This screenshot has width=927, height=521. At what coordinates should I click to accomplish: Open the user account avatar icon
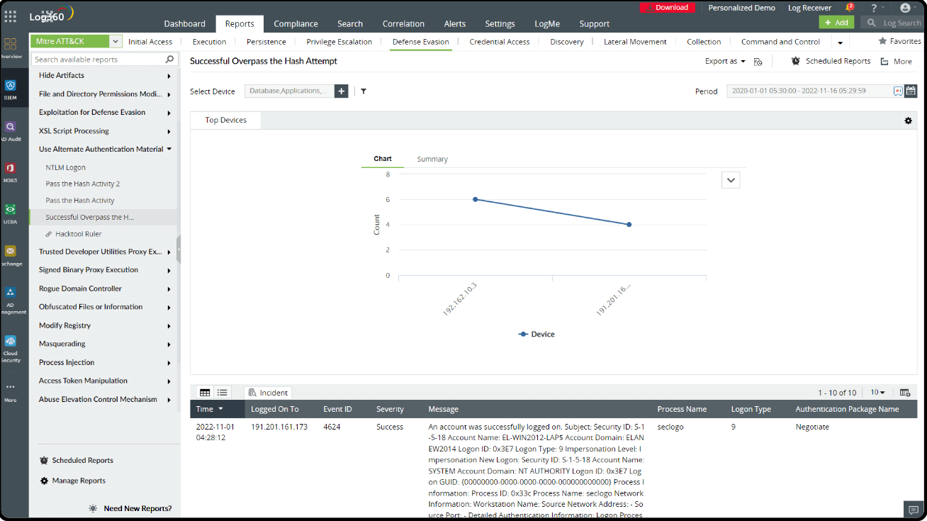[x=905, y=8]
